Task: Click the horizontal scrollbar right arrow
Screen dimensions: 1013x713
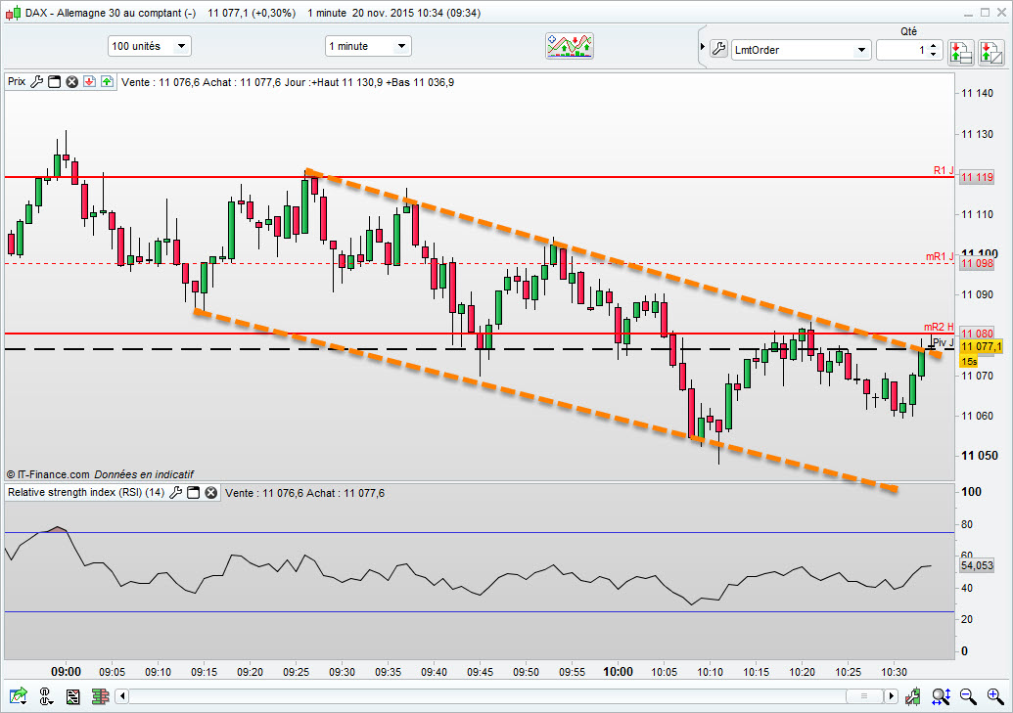Action: coord(891,696)
